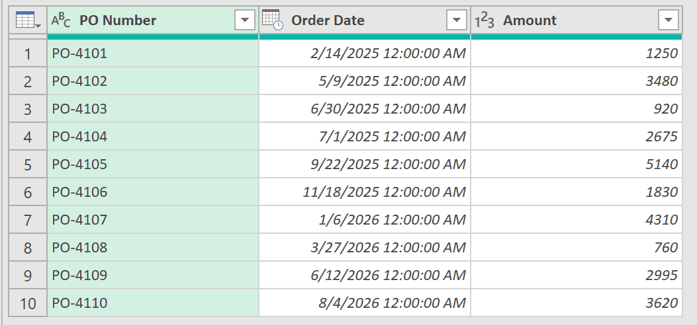Click the ABC text type icon
This screenshot has width=697, height=325.
click(61, 20)
